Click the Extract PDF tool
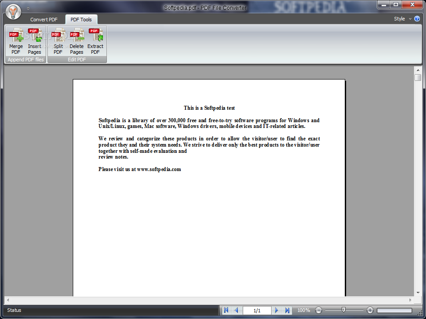The image size is (426, 319). (x=95, y=41)
